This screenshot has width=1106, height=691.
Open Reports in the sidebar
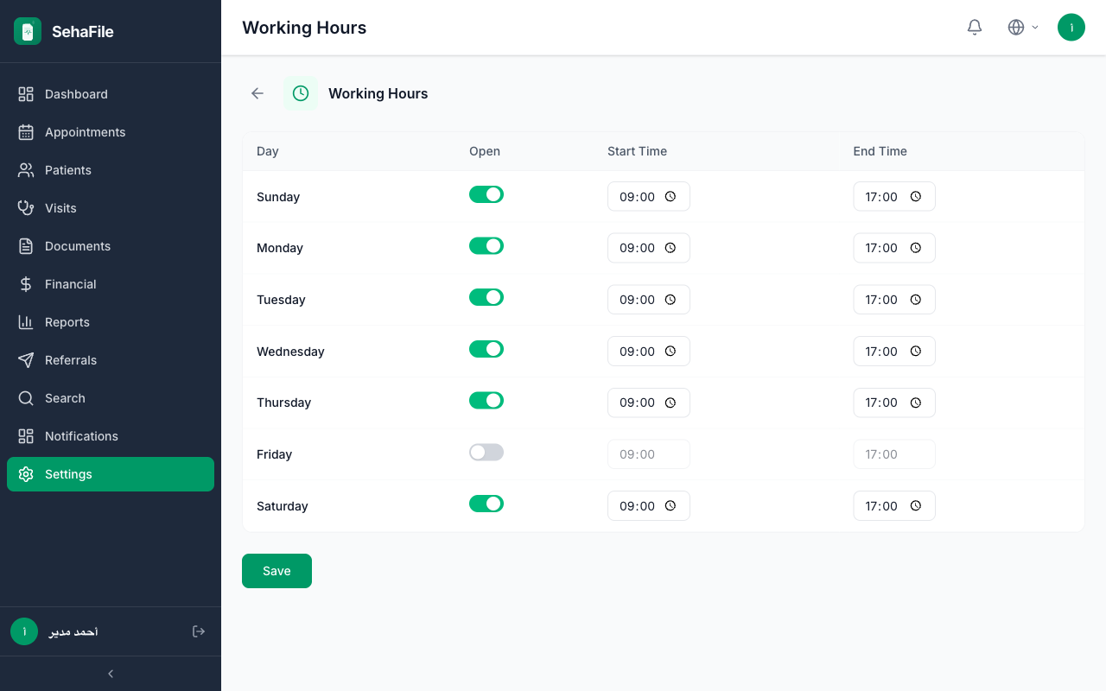pos(111,322)
